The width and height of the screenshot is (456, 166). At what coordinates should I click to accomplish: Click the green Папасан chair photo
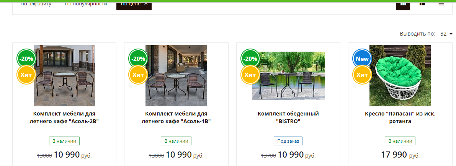pos(400,76)
